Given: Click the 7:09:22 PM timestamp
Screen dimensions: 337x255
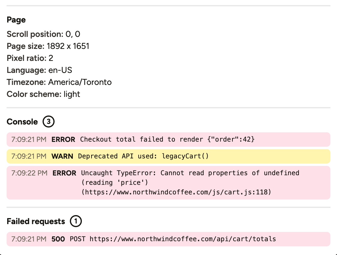Looking at the screenshot, I should [x=29, y=173].
